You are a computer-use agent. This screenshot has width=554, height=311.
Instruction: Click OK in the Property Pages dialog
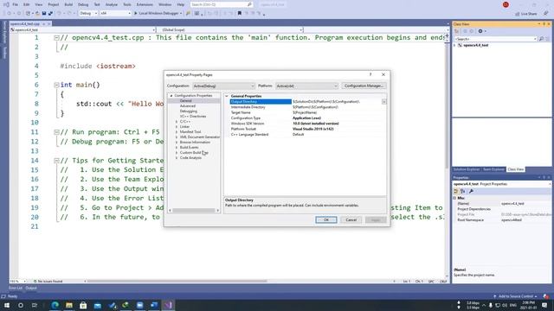coord(326,219)
